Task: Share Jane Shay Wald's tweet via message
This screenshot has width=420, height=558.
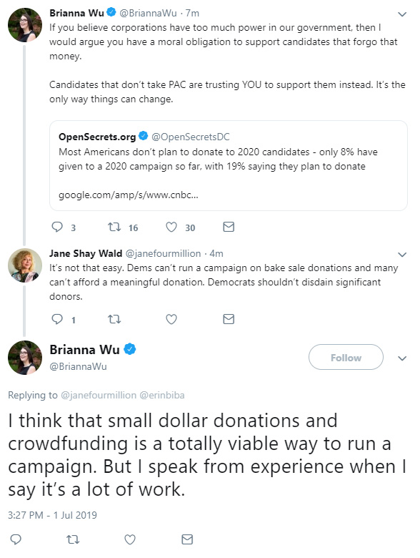Action: coord(229,319)
